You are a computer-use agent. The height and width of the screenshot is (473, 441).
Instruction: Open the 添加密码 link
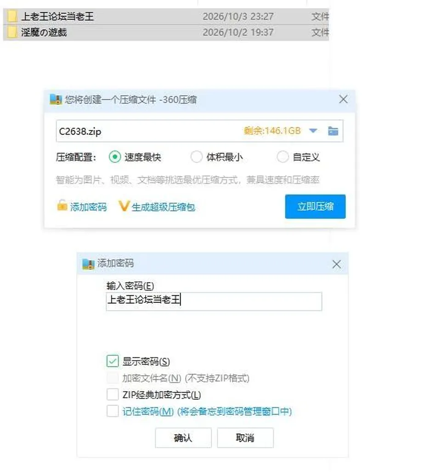(x=88, y=207)
